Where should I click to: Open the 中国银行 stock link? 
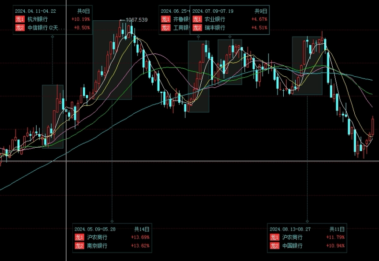[292, 246]
